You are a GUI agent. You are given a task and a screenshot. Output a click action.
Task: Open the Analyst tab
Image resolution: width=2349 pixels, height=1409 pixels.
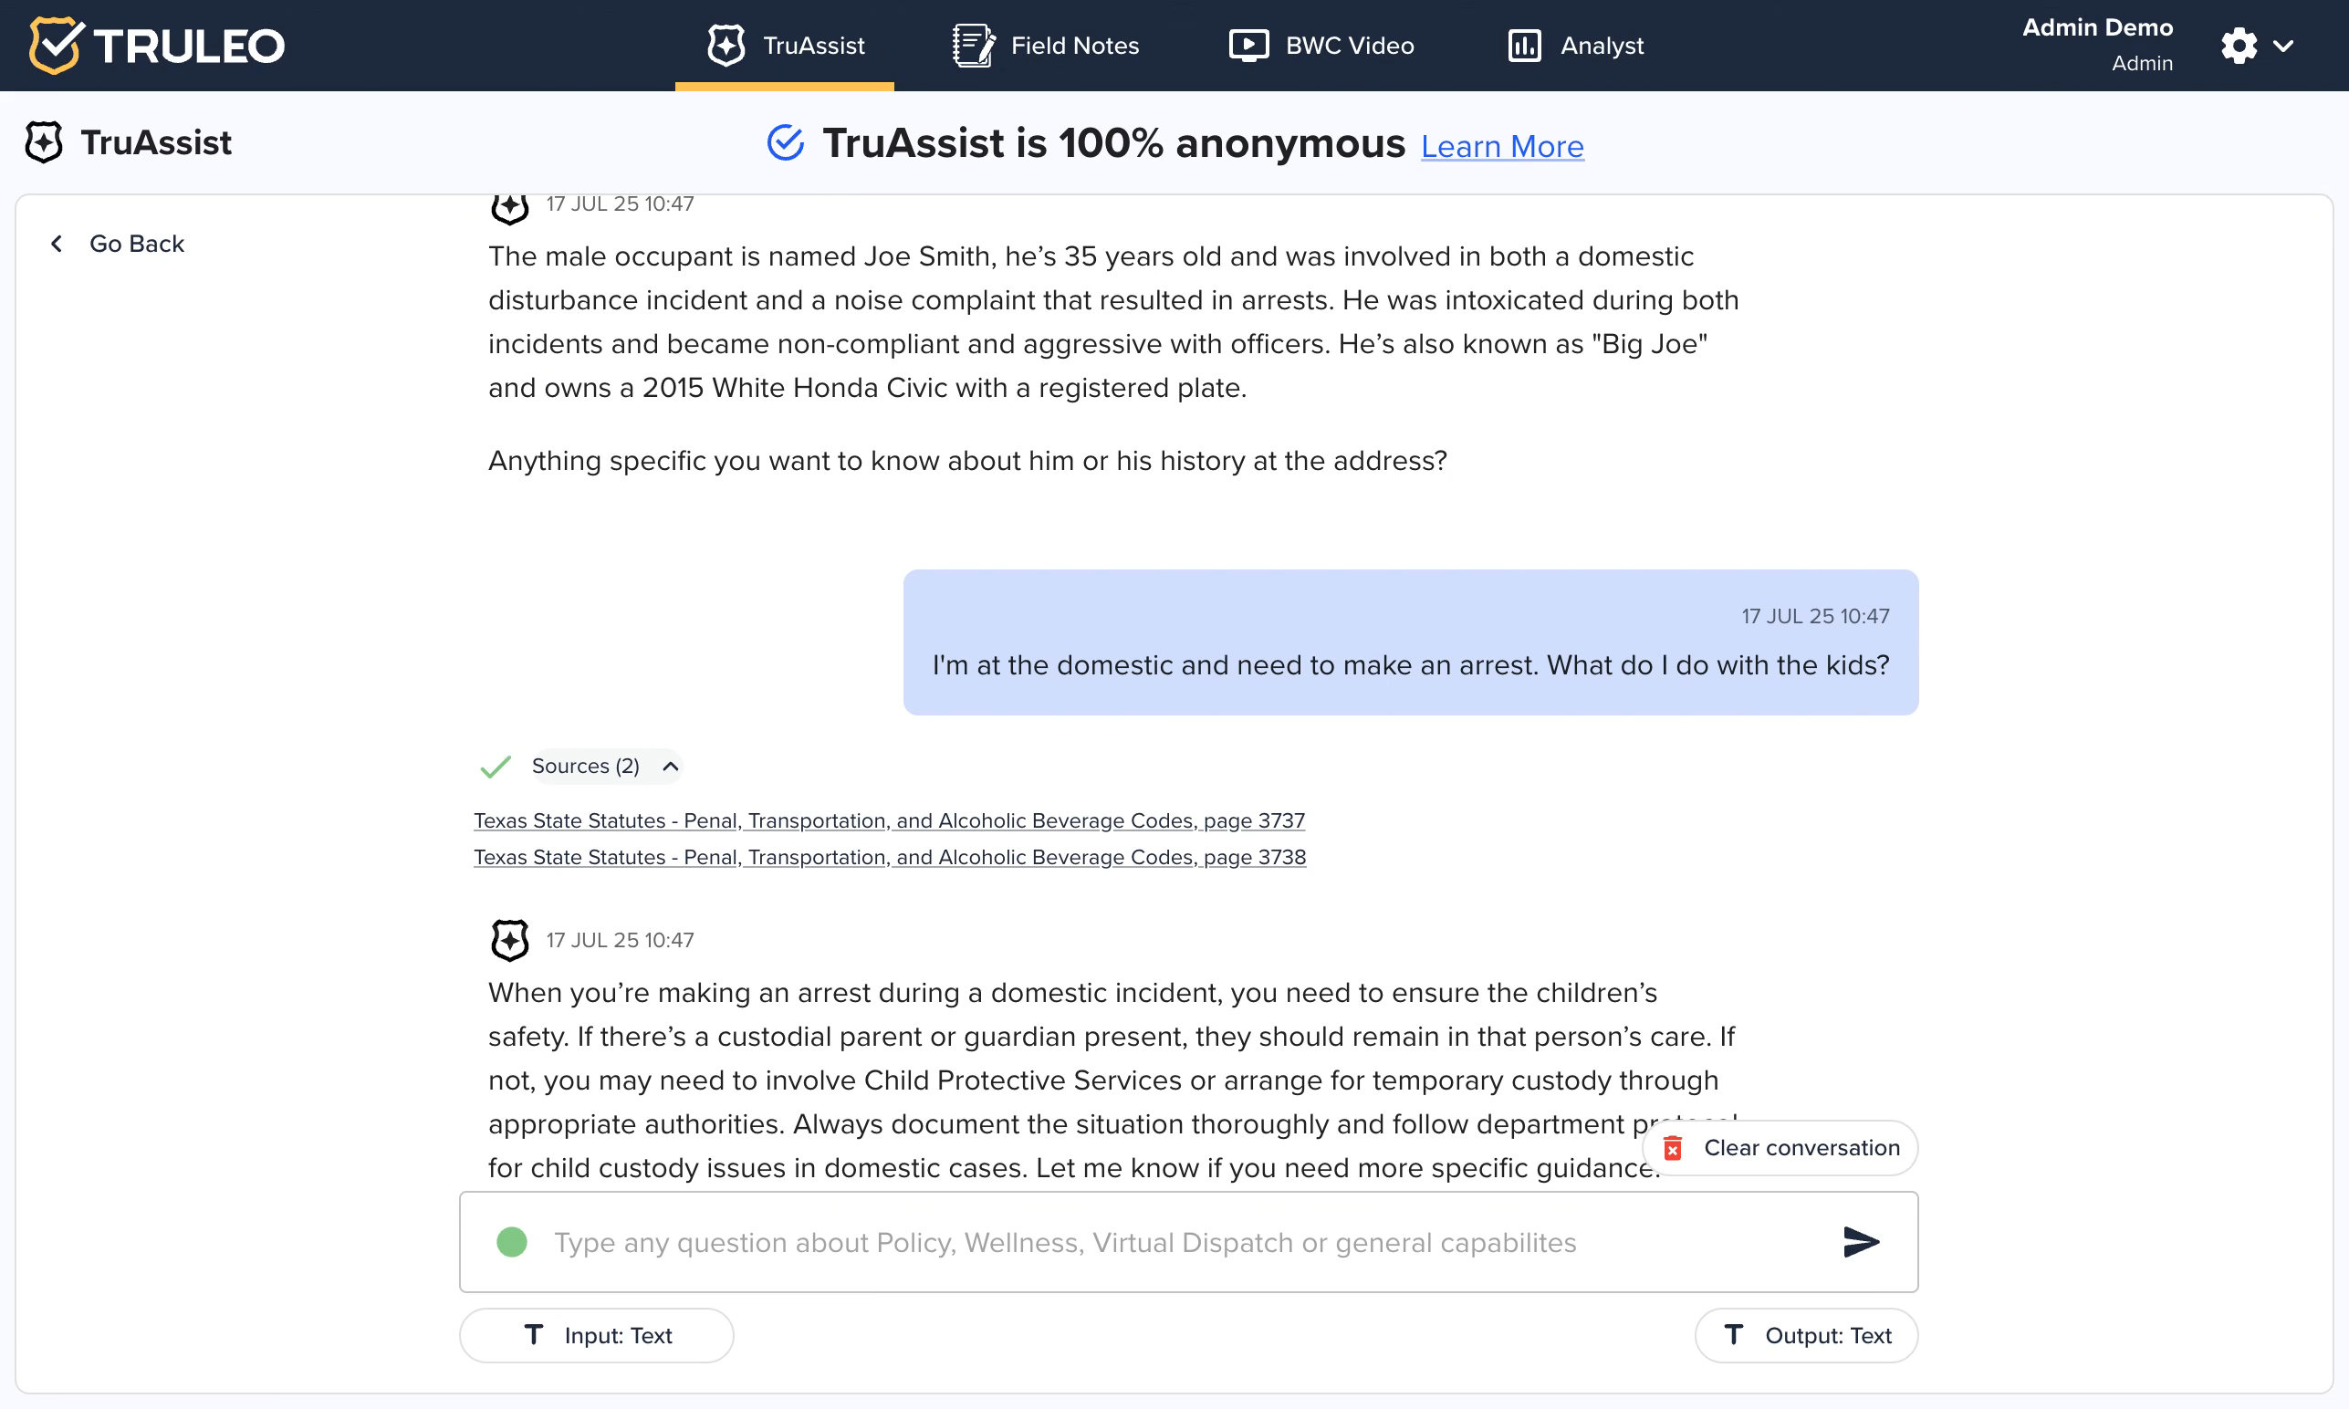[x=1575, y=45]
